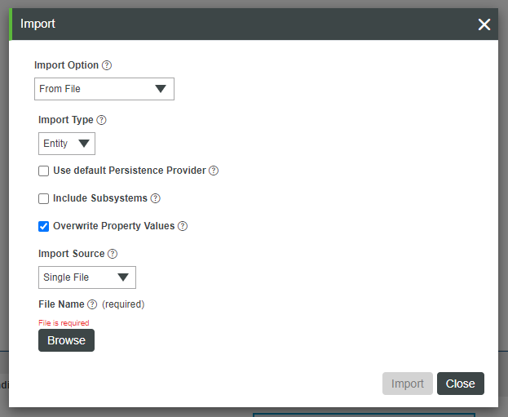This screenshot has height=417, width=508.
Task: Click the Close button
Action: (x=461, y=384)
